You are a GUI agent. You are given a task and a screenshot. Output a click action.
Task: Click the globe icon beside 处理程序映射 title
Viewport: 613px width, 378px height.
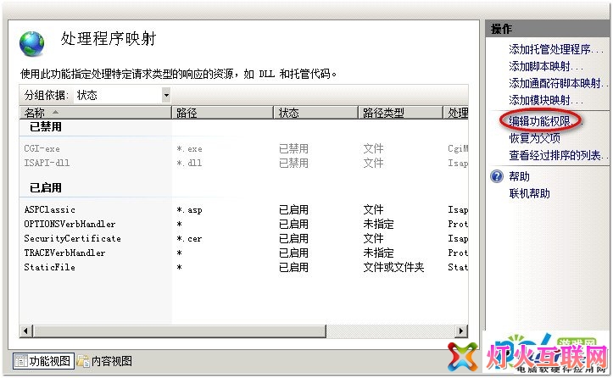pyautogui.click(x=31, y=43)
